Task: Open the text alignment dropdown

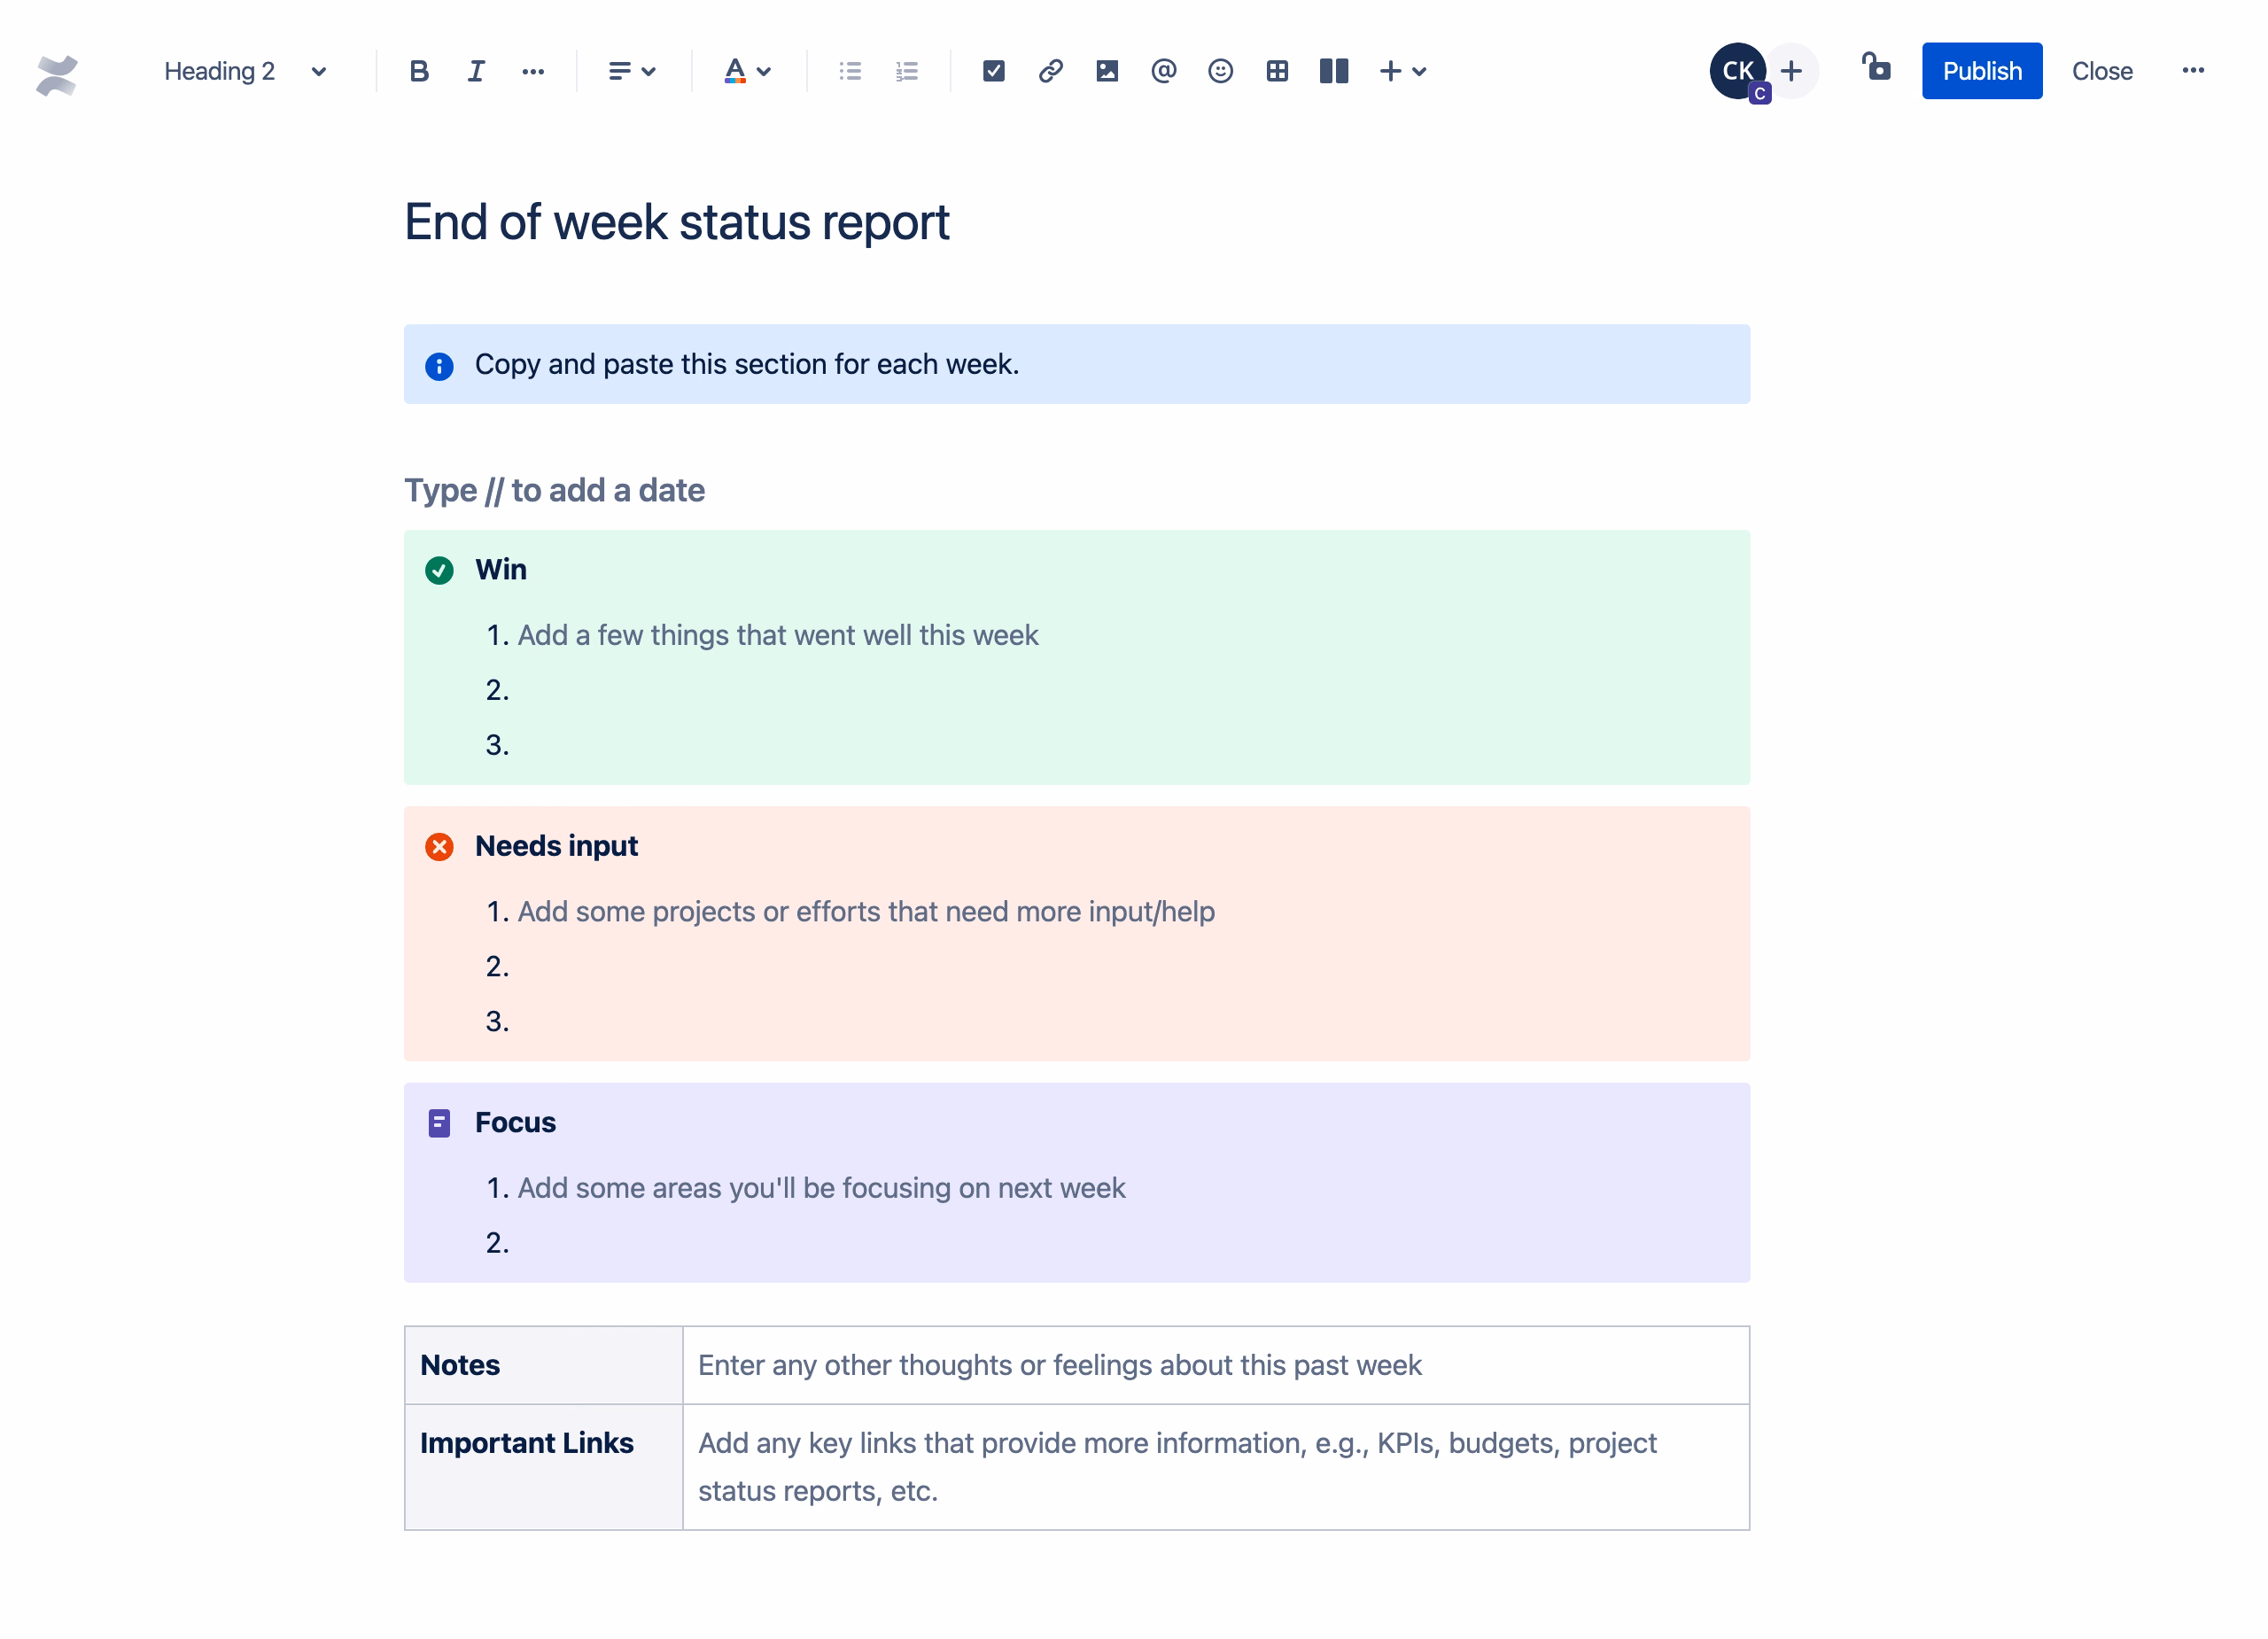Action: (631, 71)
